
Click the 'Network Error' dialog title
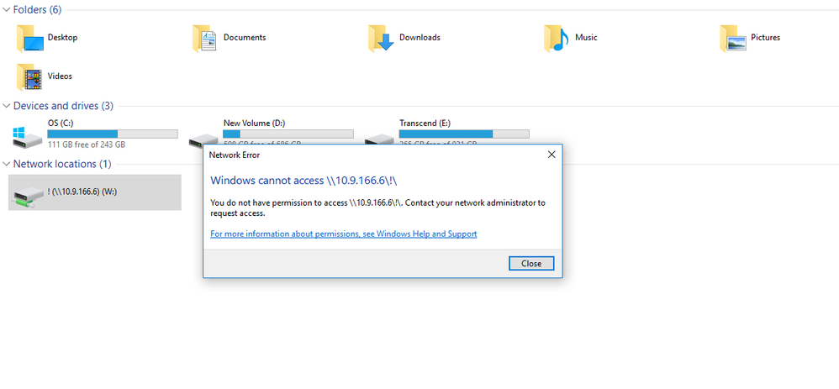(x=235, y=155)
